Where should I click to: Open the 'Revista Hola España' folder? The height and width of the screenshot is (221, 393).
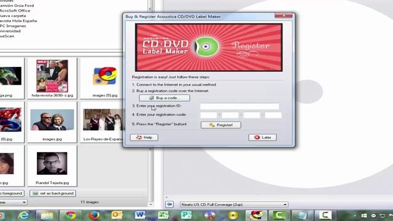(18, 21)
